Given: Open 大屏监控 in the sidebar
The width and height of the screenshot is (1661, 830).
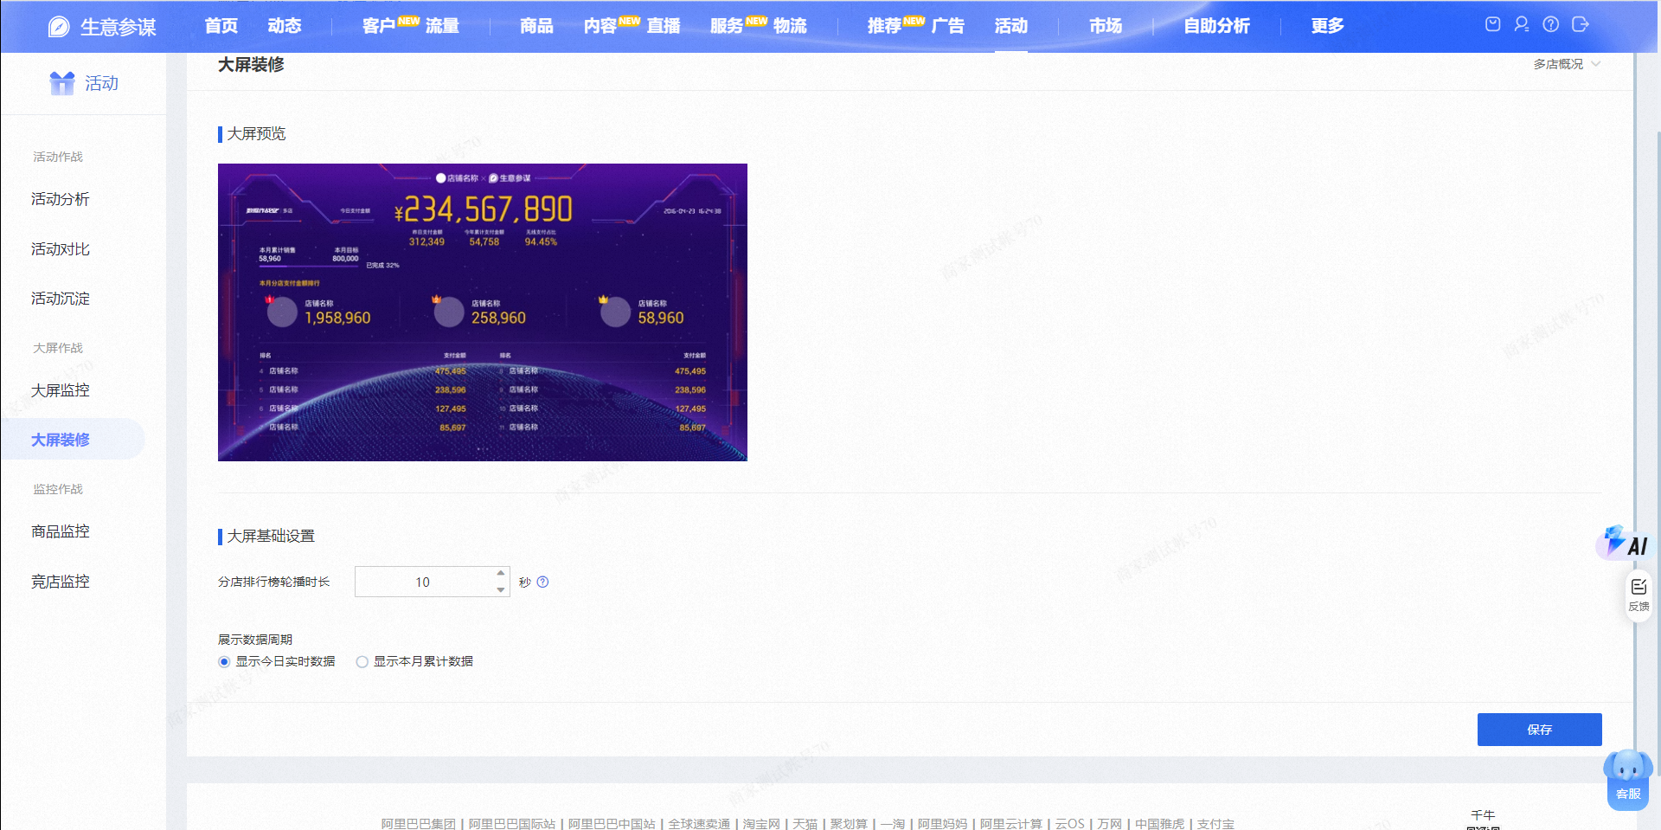Looking at the screenshot, I should (61, 390).
